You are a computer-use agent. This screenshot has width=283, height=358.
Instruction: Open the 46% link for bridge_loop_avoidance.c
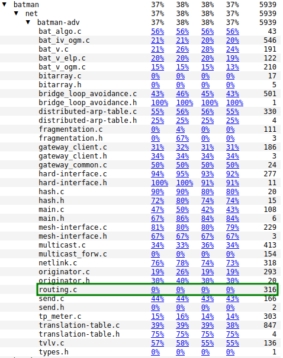point(182,94)
